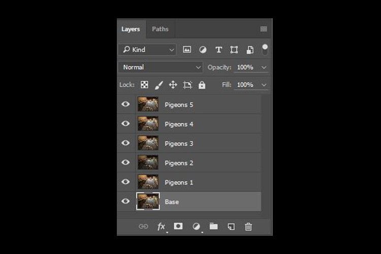Hide the Pigeons 3 layer
381x254 pixels.
(125, 143)
